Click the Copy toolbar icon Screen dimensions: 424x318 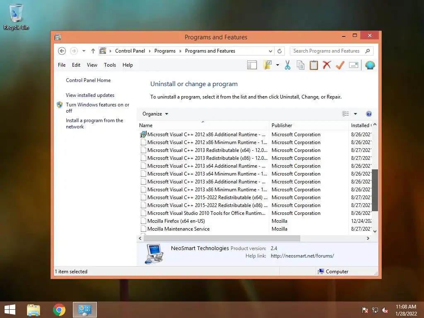coord(301,65)
